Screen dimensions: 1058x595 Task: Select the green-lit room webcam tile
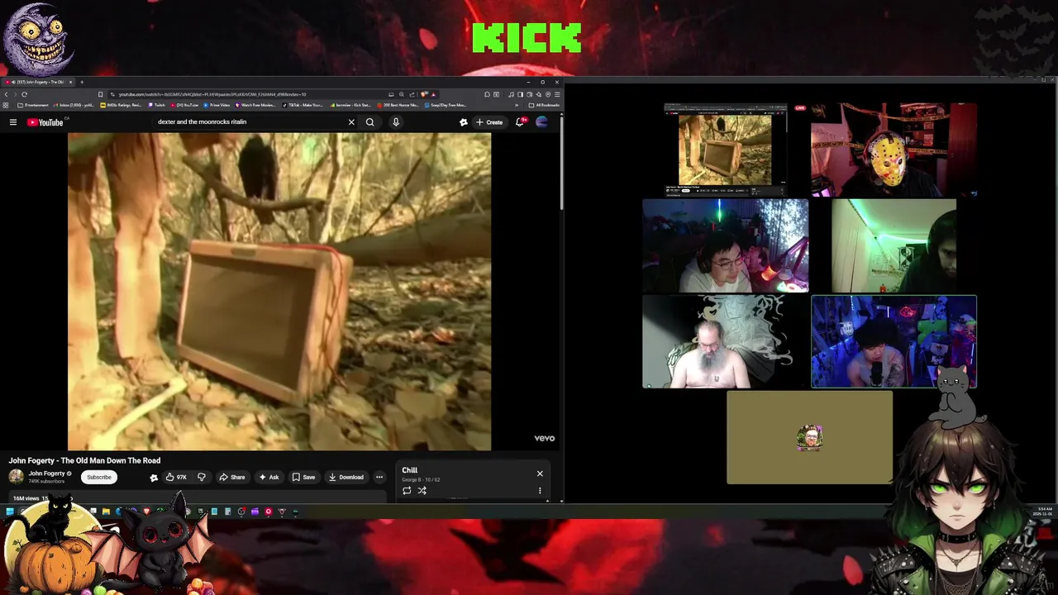click(894, 245)
